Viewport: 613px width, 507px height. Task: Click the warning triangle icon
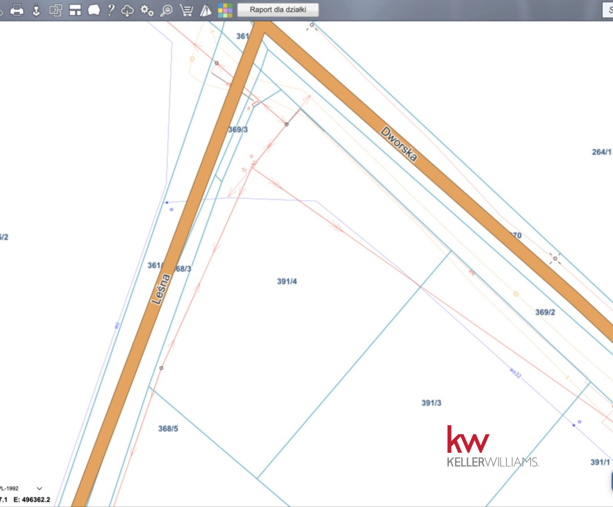coord(205,10)
